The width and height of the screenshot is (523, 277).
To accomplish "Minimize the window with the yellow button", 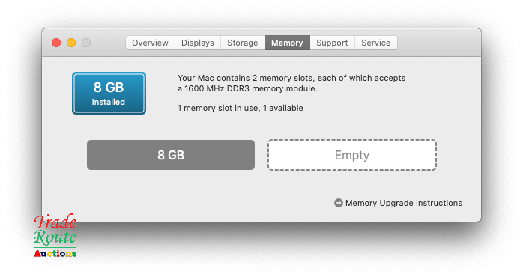I will (71, 43).
